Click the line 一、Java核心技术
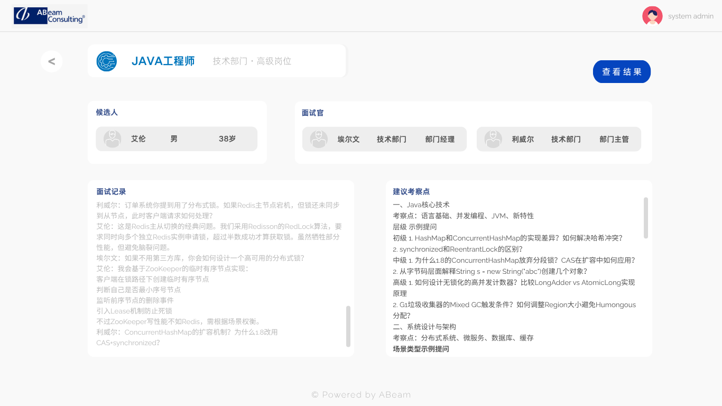Viewport: 722px width, 406px height. [421, 205]
